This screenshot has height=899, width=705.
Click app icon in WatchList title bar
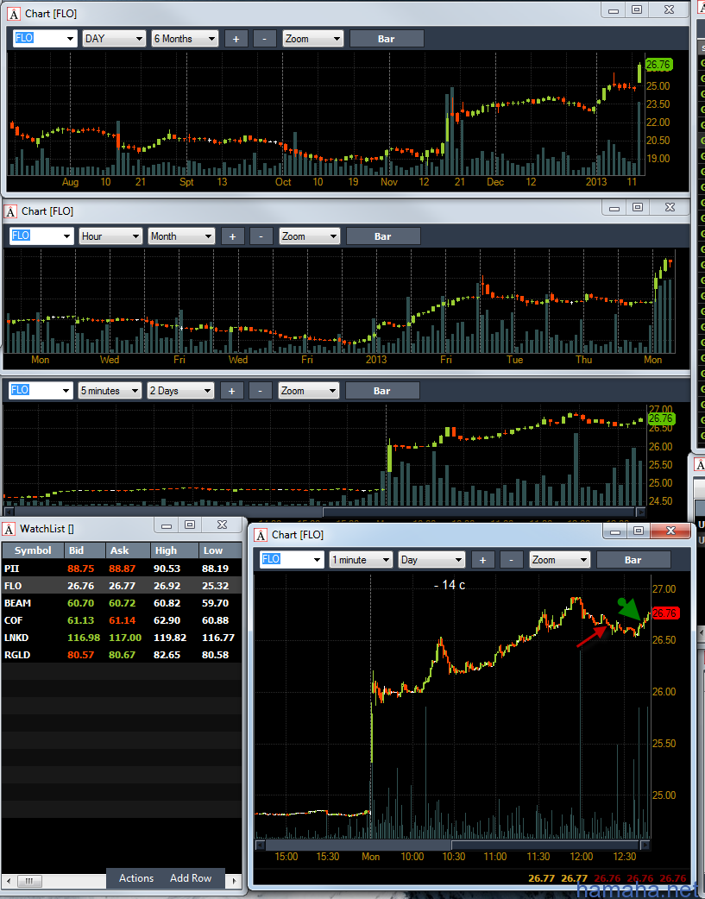9,529
